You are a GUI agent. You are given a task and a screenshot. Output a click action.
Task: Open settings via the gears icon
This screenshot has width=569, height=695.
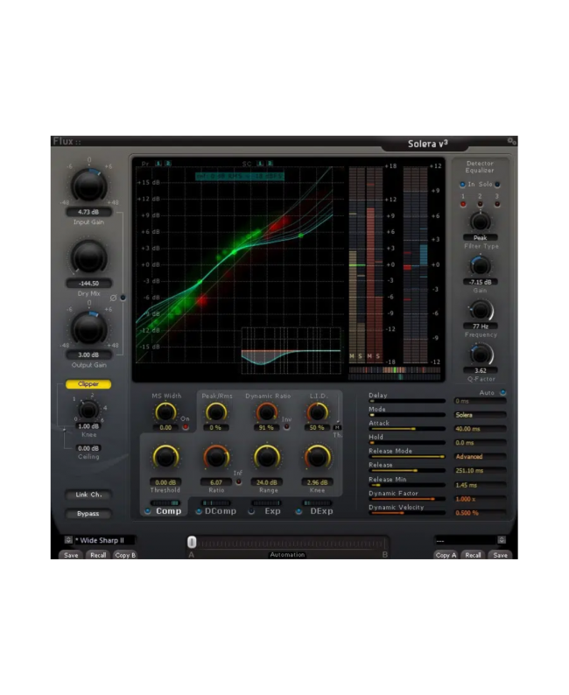tap(512, 141)
